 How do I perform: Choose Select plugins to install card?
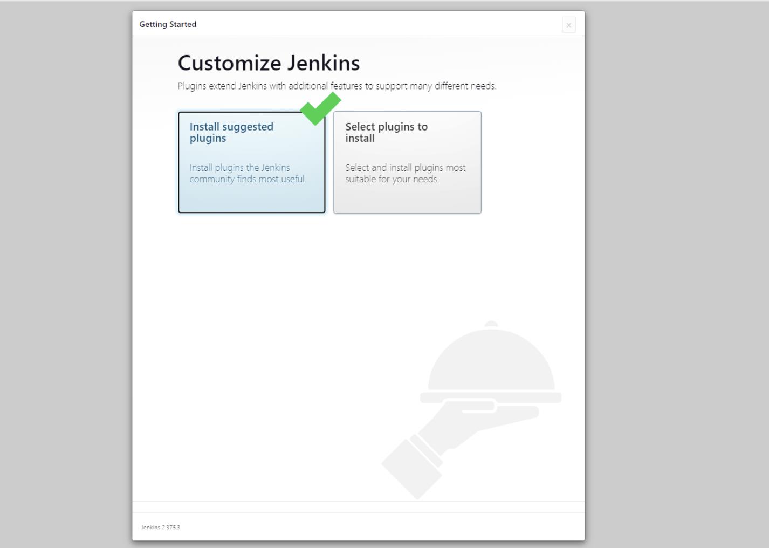coord(407,162)
